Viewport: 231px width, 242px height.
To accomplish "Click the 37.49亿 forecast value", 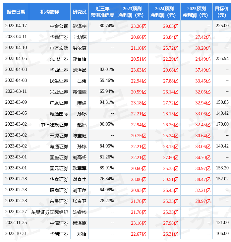I will [203, 70].
